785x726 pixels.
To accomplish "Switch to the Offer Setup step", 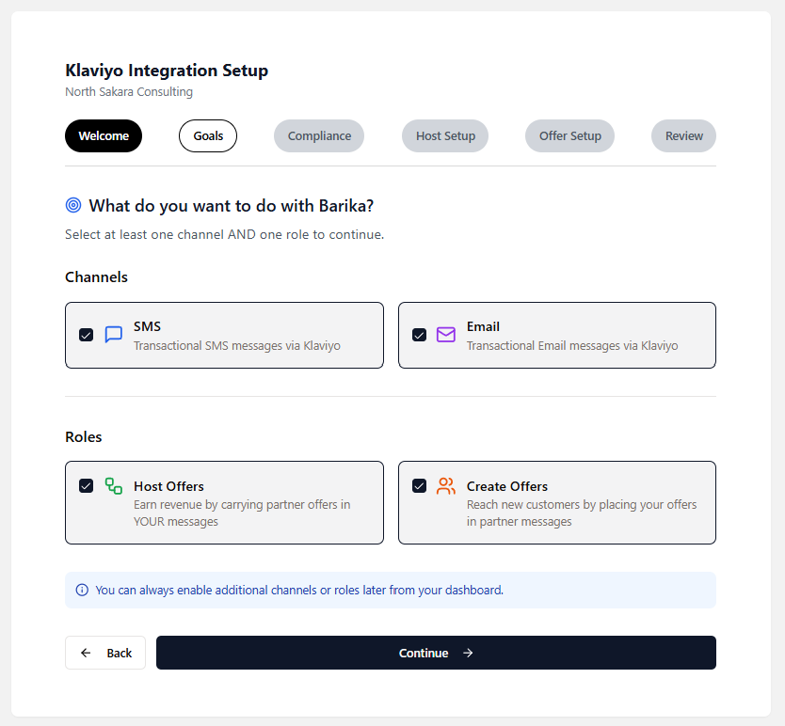I will pos(569,135).
